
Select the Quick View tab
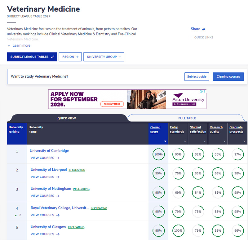67,118
